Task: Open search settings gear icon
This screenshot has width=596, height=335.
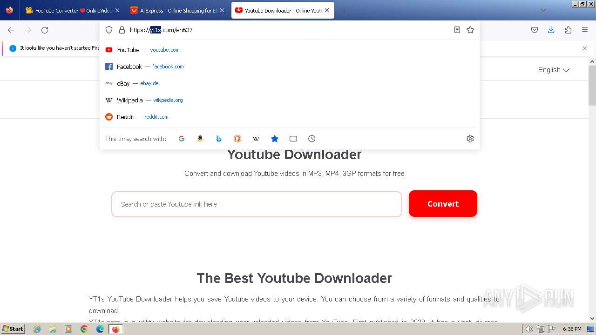Action: pyautogui.click(x=470, y=139)
